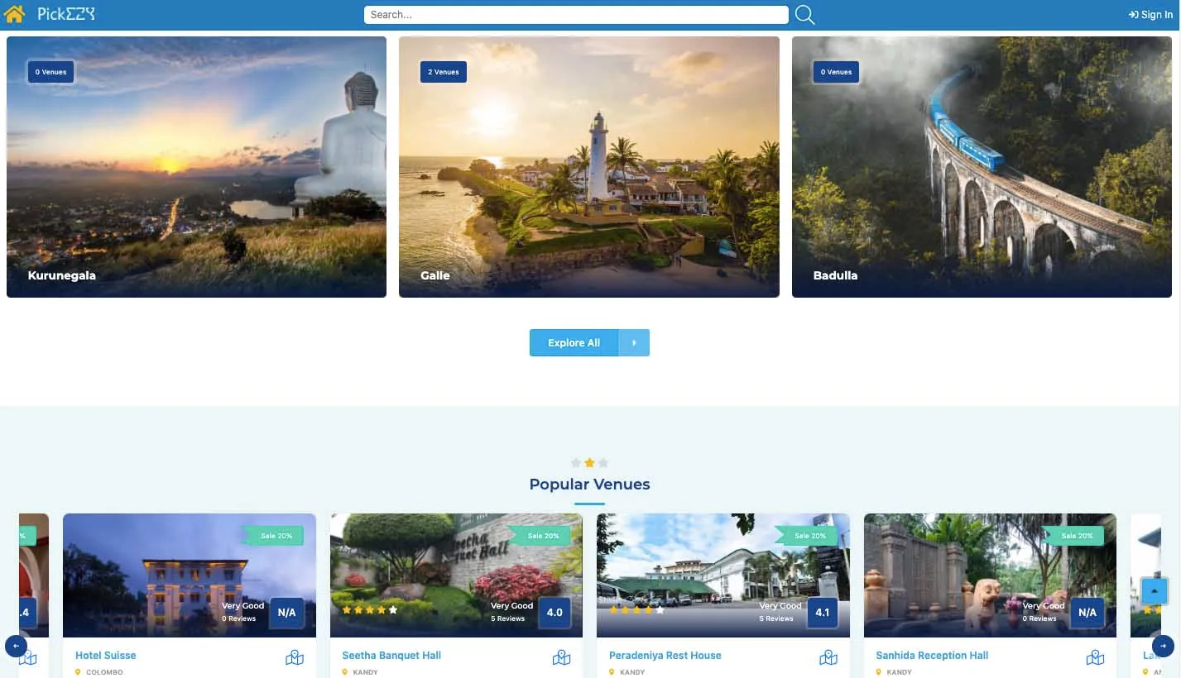Screen dimensions: 1181x678
Task: Click 5 Reviews on Seetha Banquet Hall
Action: click(508, 618)
